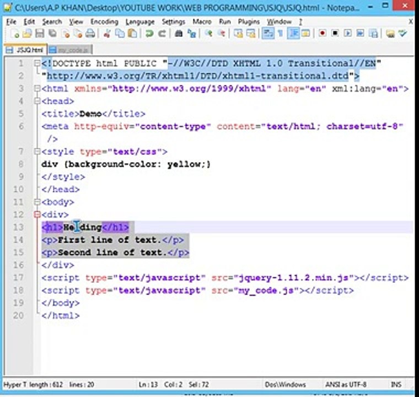
Task: Open the Encoding menu
Action: pyautogui.click(x=104, y=22)
